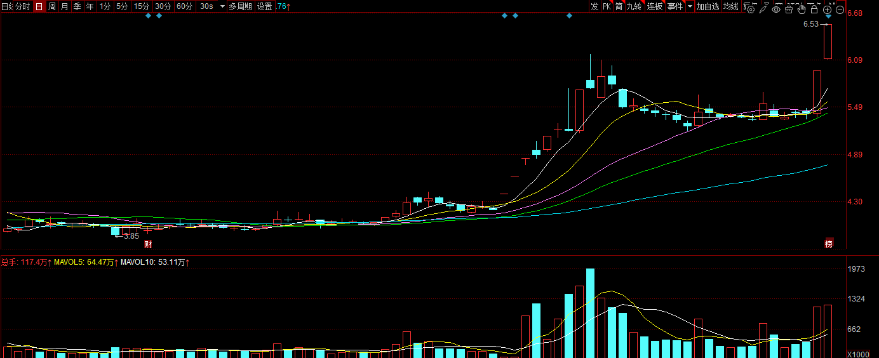Click the 6.09 price axis label

click(854, 60)
